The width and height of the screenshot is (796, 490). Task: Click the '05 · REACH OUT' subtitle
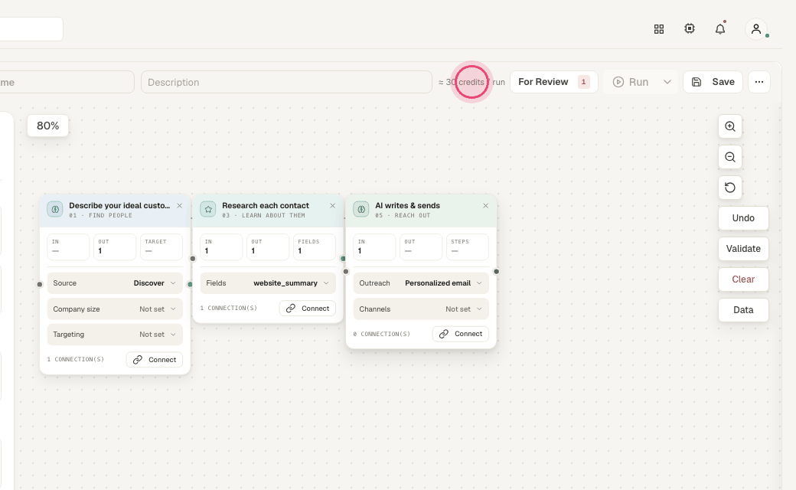[403, 215]
